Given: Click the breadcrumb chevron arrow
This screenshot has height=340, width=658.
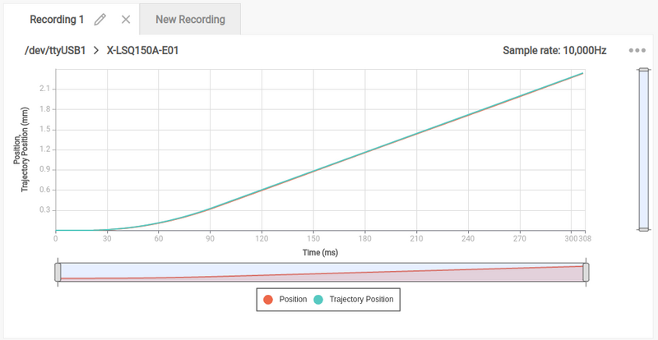Looking at the screenshot, I should tap(96, 51).
